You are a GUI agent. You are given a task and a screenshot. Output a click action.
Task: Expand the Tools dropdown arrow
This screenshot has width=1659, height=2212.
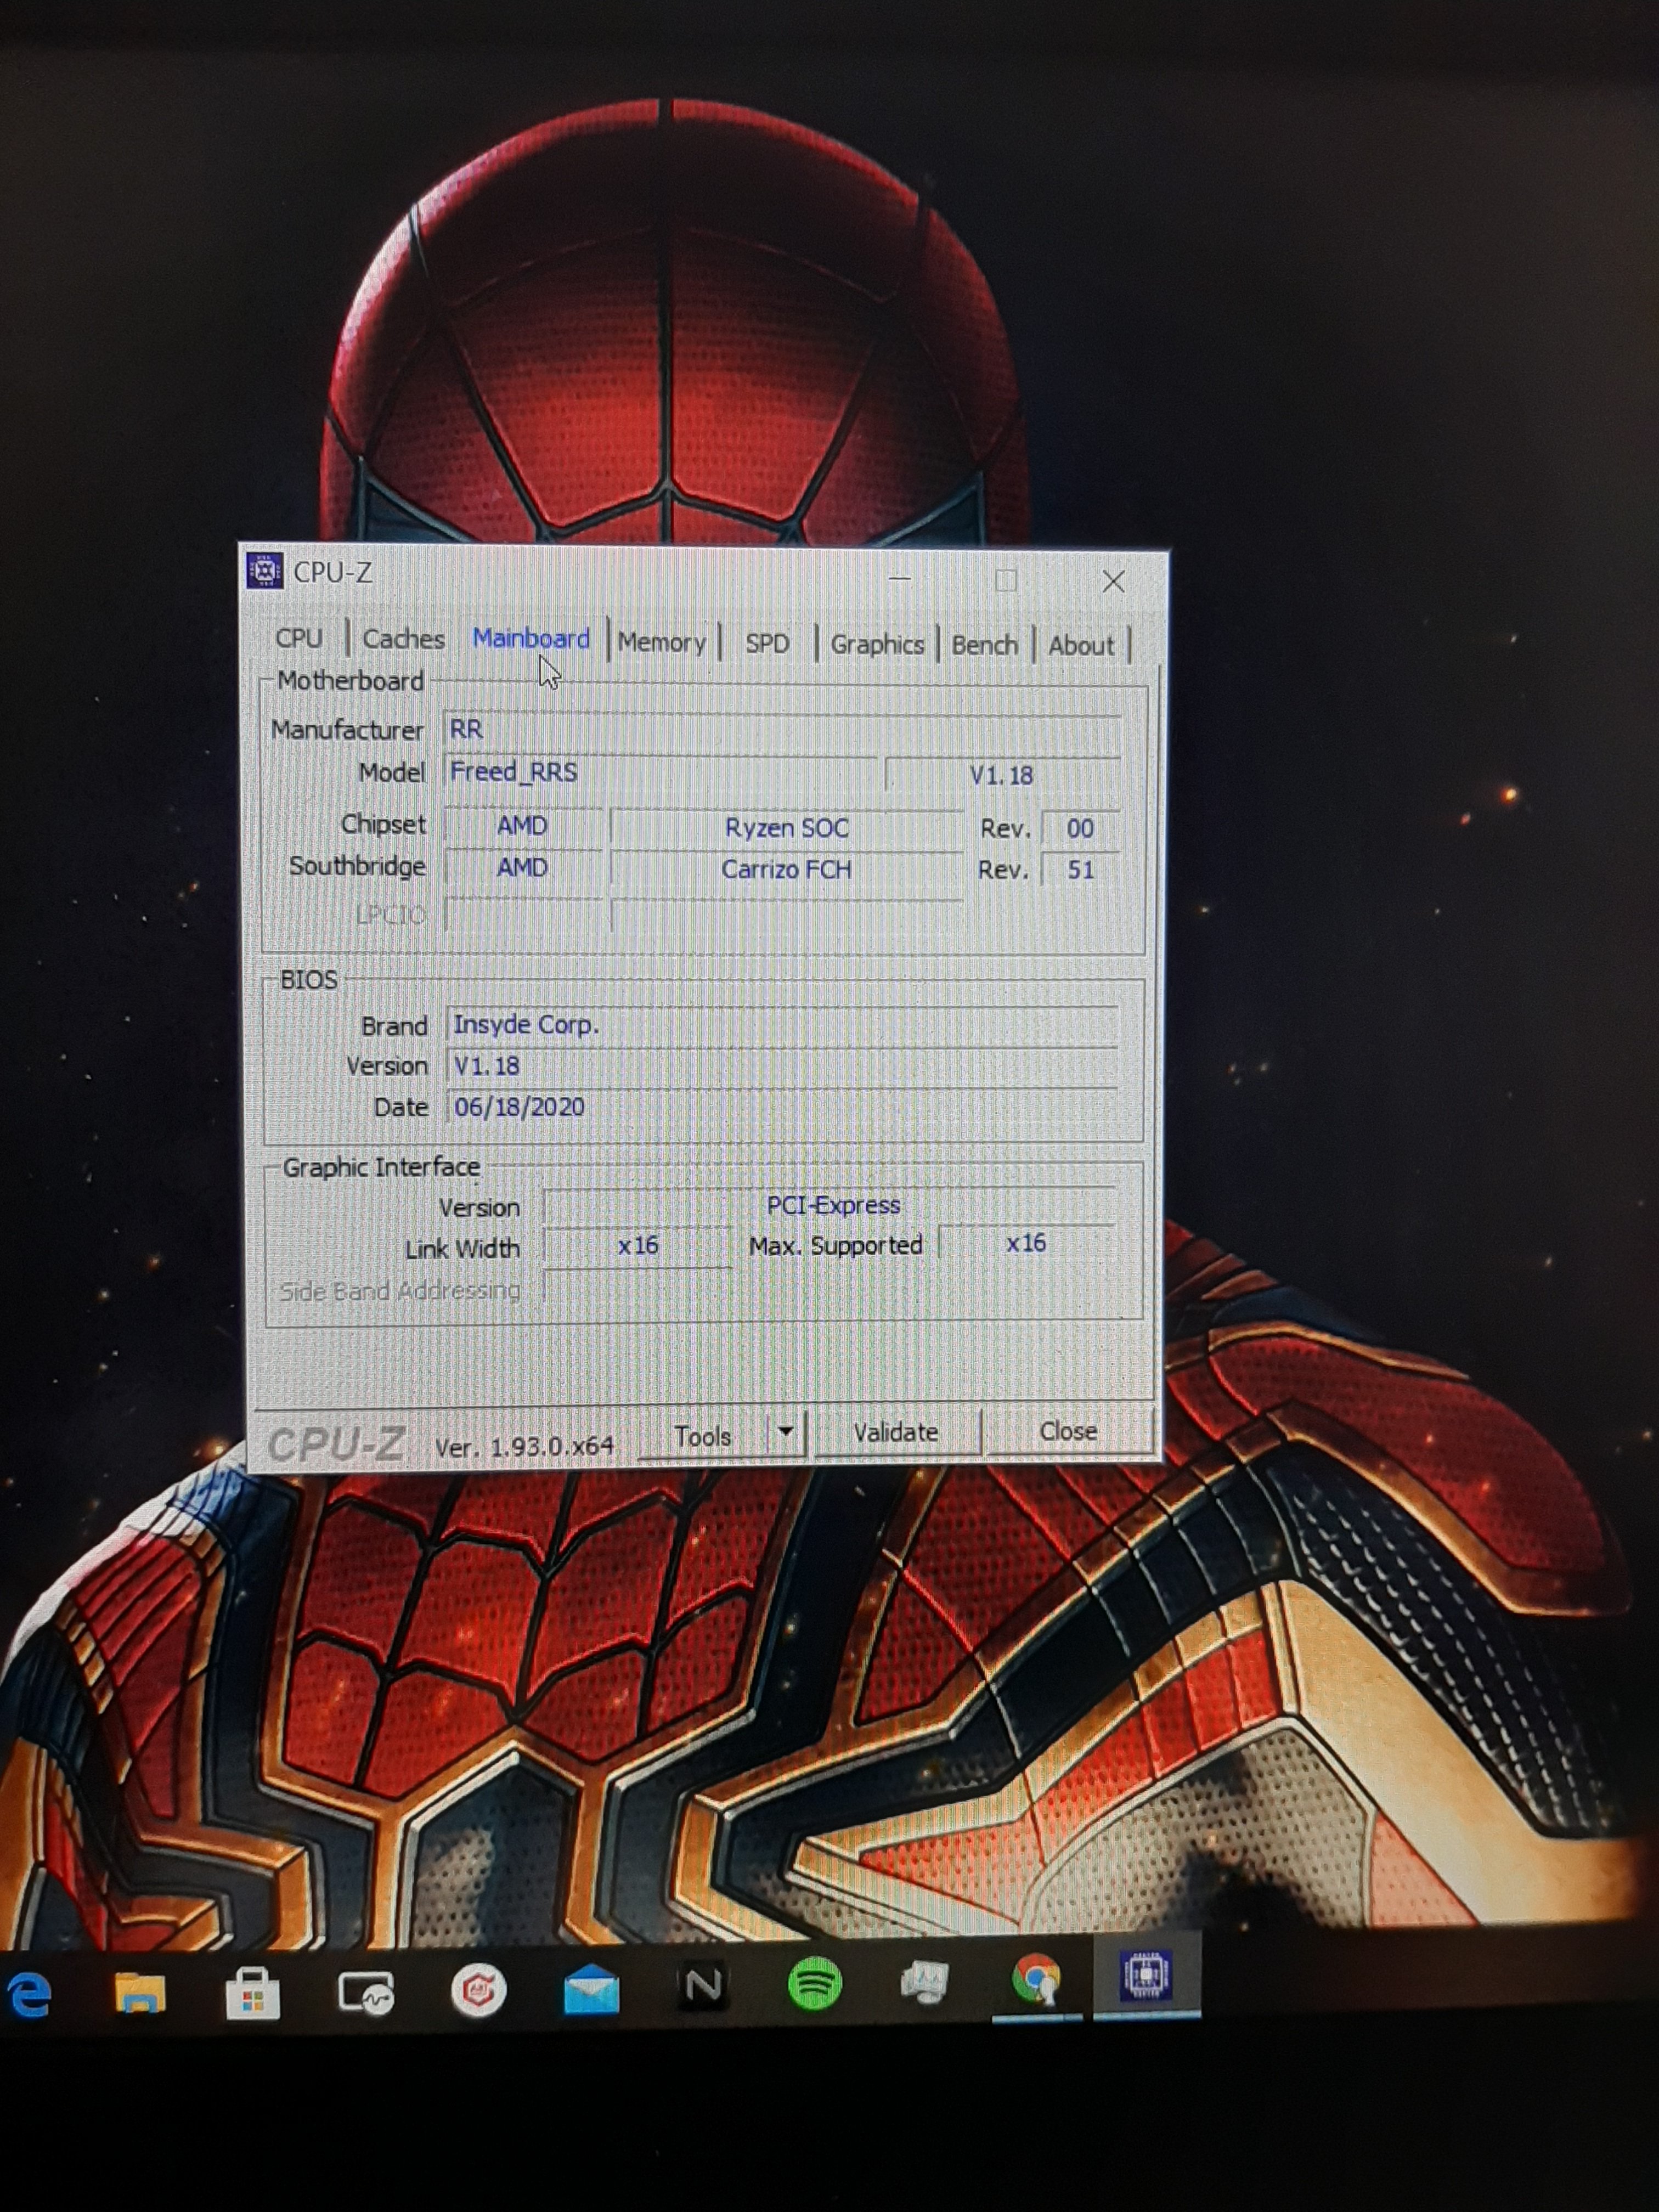(786, 1432)
